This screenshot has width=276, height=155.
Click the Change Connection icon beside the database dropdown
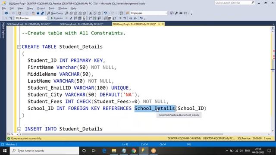(x=11, y=18)
